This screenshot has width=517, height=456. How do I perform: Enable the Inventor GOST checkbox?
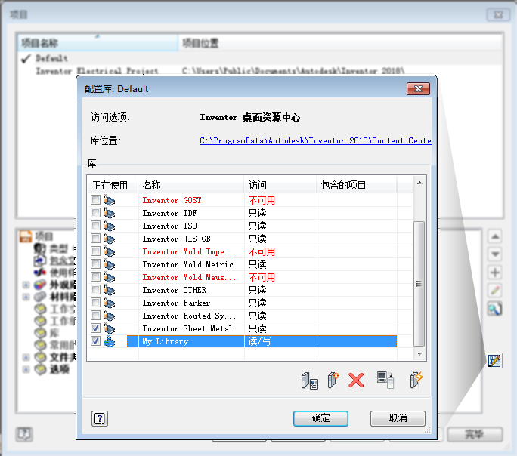(96, 200)
